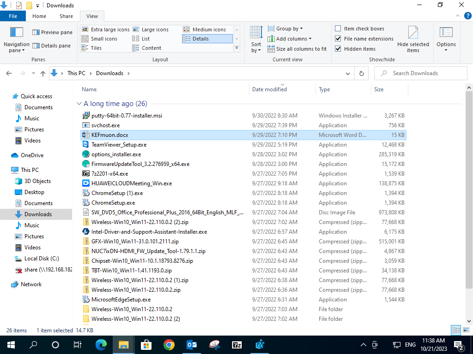473x354 pixels.
Task: Click the Refresh button beside address bar
Action: point(362,73)
